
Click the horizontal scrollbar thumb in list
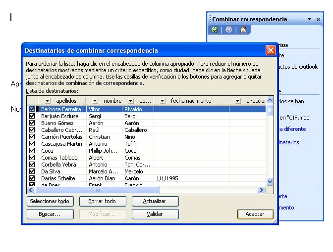tap(97, 190)
